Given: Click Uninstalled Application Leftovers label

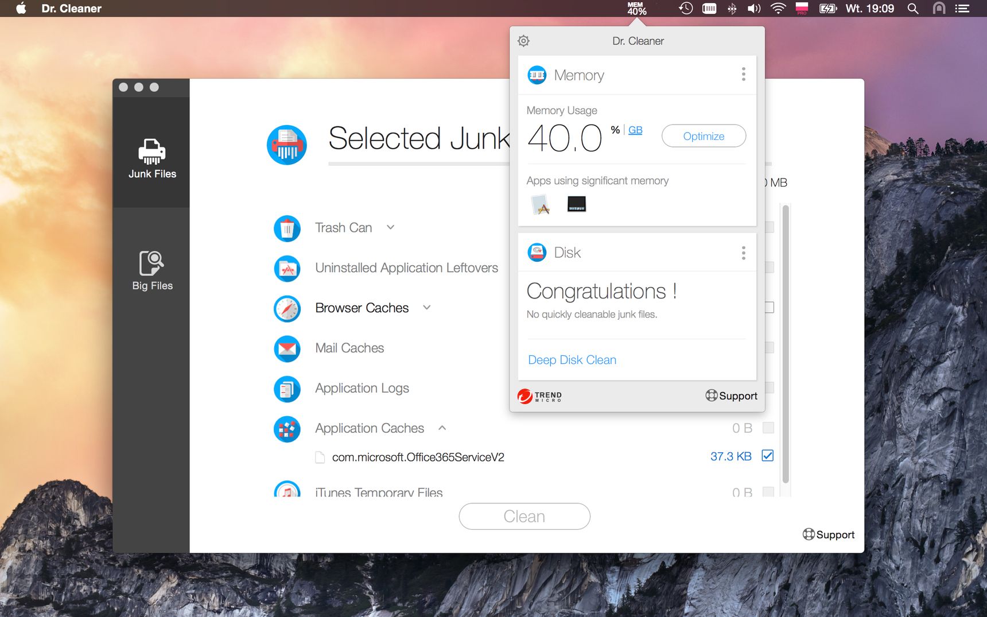Looking at the screenshot, I should [x=406, y=268].
